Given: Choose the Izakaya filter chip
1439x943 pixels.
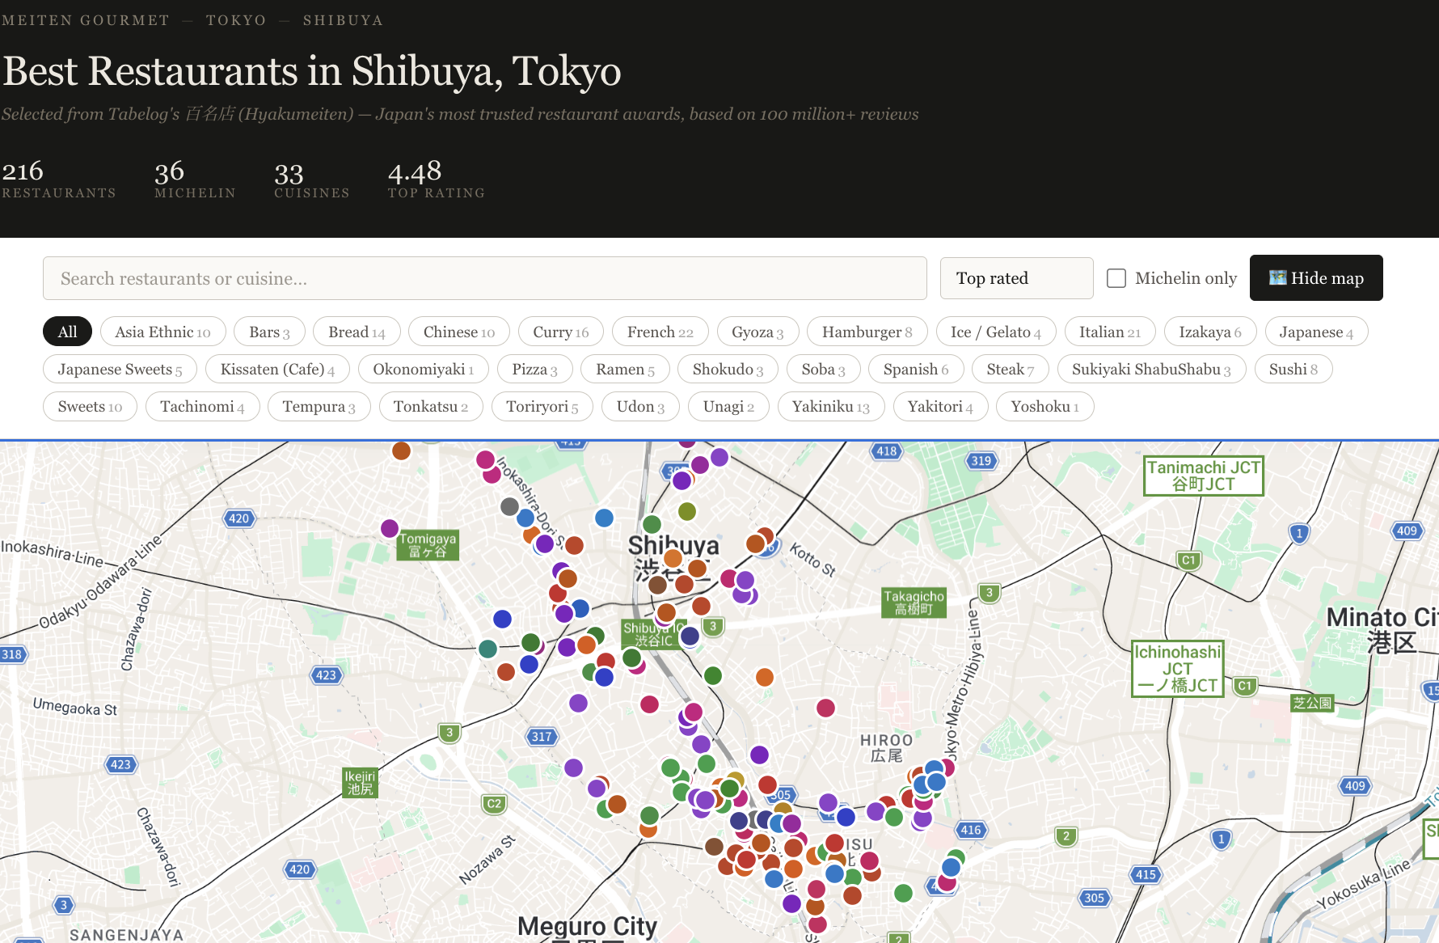Looking at the screenshot, I should click(1210, 332).
